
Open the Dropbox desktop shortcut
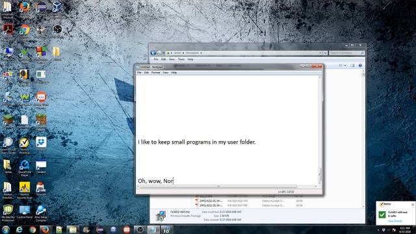[41, 142]
